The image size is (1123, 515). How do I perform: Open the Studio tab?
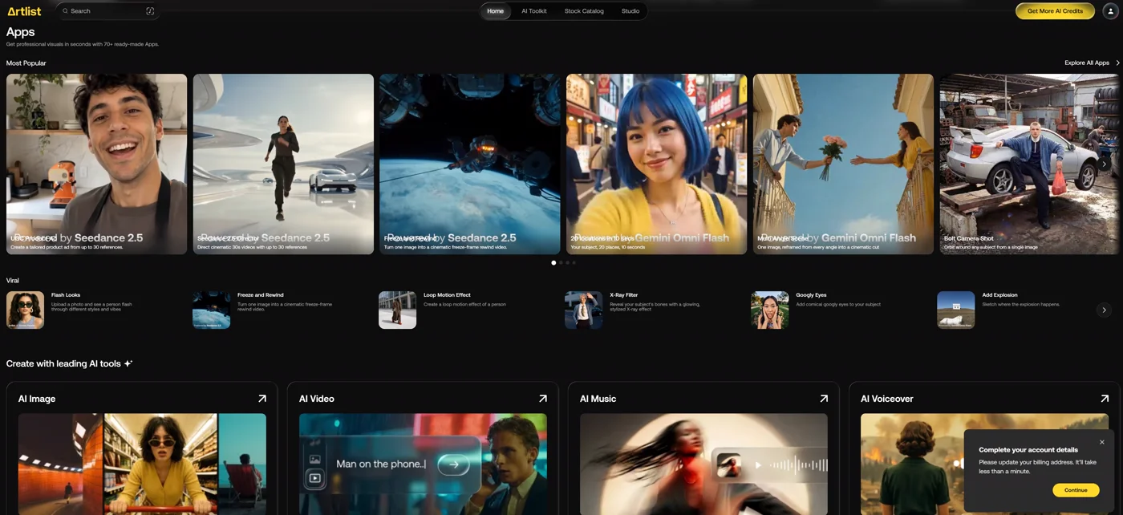tap(630, 11)
